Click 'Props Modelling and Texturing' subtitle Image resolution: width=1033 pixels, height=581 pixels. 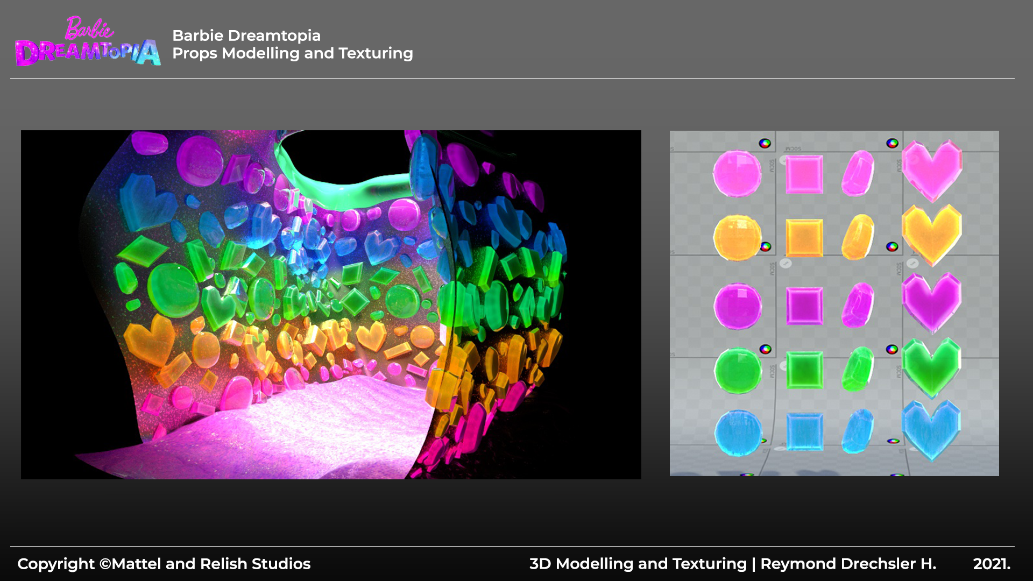292,53
